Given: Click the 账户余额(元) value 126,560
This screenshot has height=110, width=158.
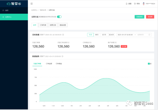Looking at the screenshot, I should click(x=114, y=46).
